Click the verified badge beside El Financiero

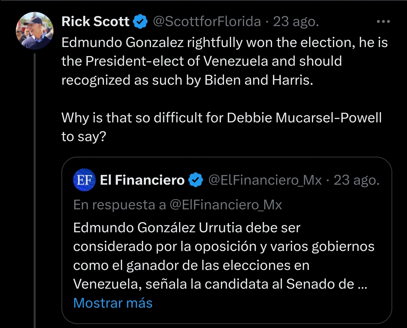196,180
